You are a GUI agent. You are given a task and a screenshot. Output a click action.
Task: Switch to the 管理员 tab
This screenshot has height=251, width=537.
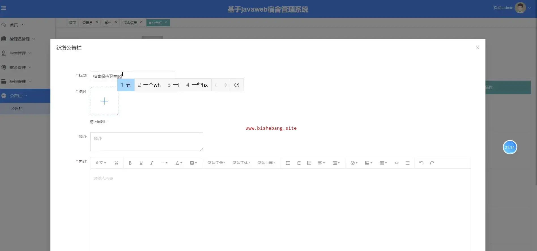[x=88, y=23]
